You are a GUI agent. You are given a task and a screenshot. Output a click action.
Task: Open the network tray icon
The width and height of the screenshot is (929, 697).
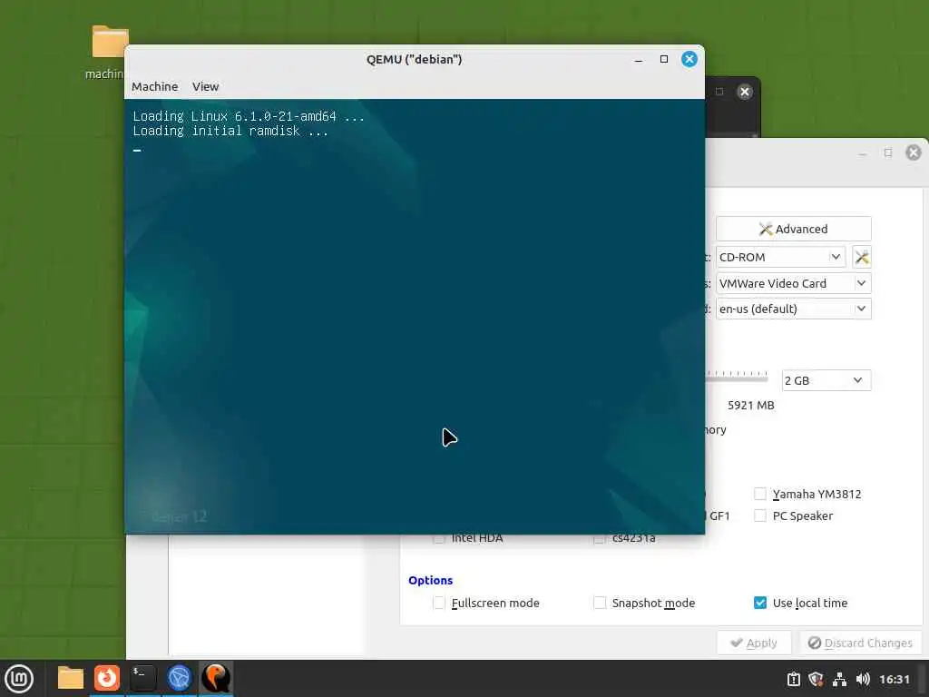(x=839, y=679)
